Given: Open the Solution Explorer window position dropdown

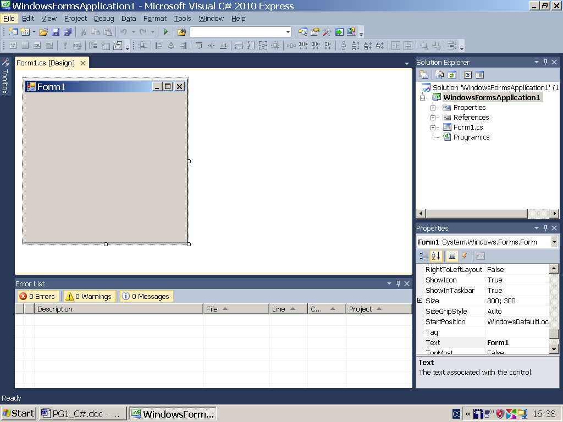Looking at the screenshot, I should 537,62.
